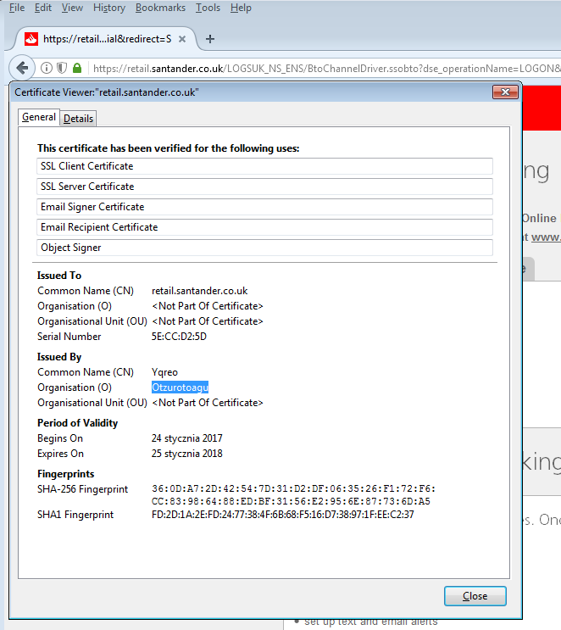Viewport: 561px width, 630px height.
Task: Open the Help menu
Action: tap(241, 8)
